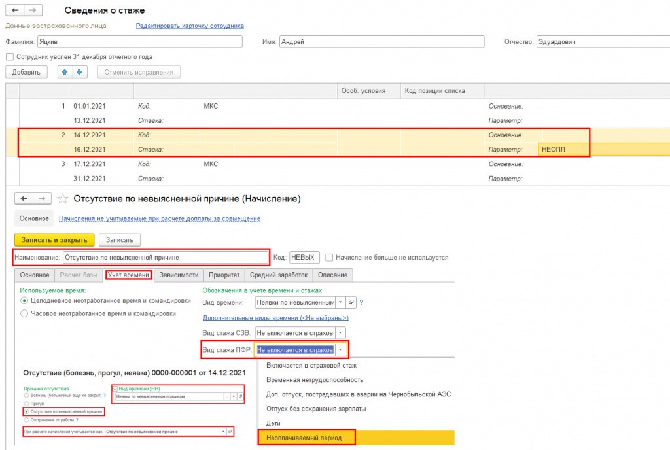Collapse the Вид стажа ПФР dropdown arrow
The height and width of the screenshot is (450, 670).
coord(340,350)
